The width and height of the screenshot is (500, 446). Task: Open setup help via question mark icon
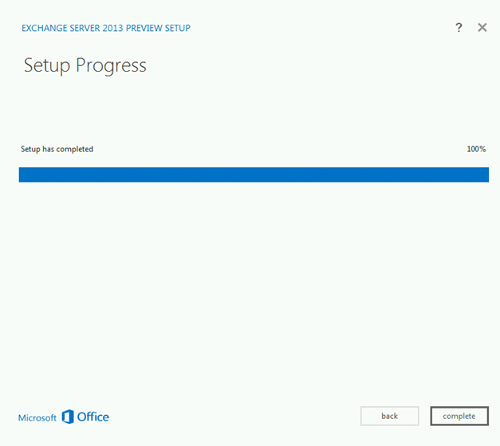(x=459, y=27)
